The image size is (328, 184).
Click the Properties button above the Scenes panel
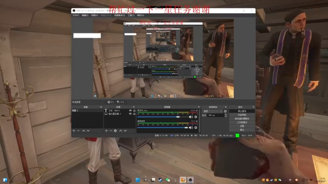point(111,102)
